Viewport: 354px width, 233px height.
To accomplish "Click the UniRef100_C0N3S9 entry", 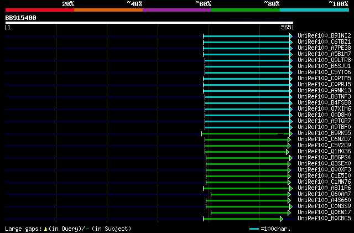I will (x=324, y=206).
